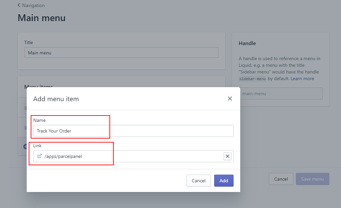Screen dimensions: 341x208
Task: Click 'Add menu item' dialog title
Action: click(56, 99)
